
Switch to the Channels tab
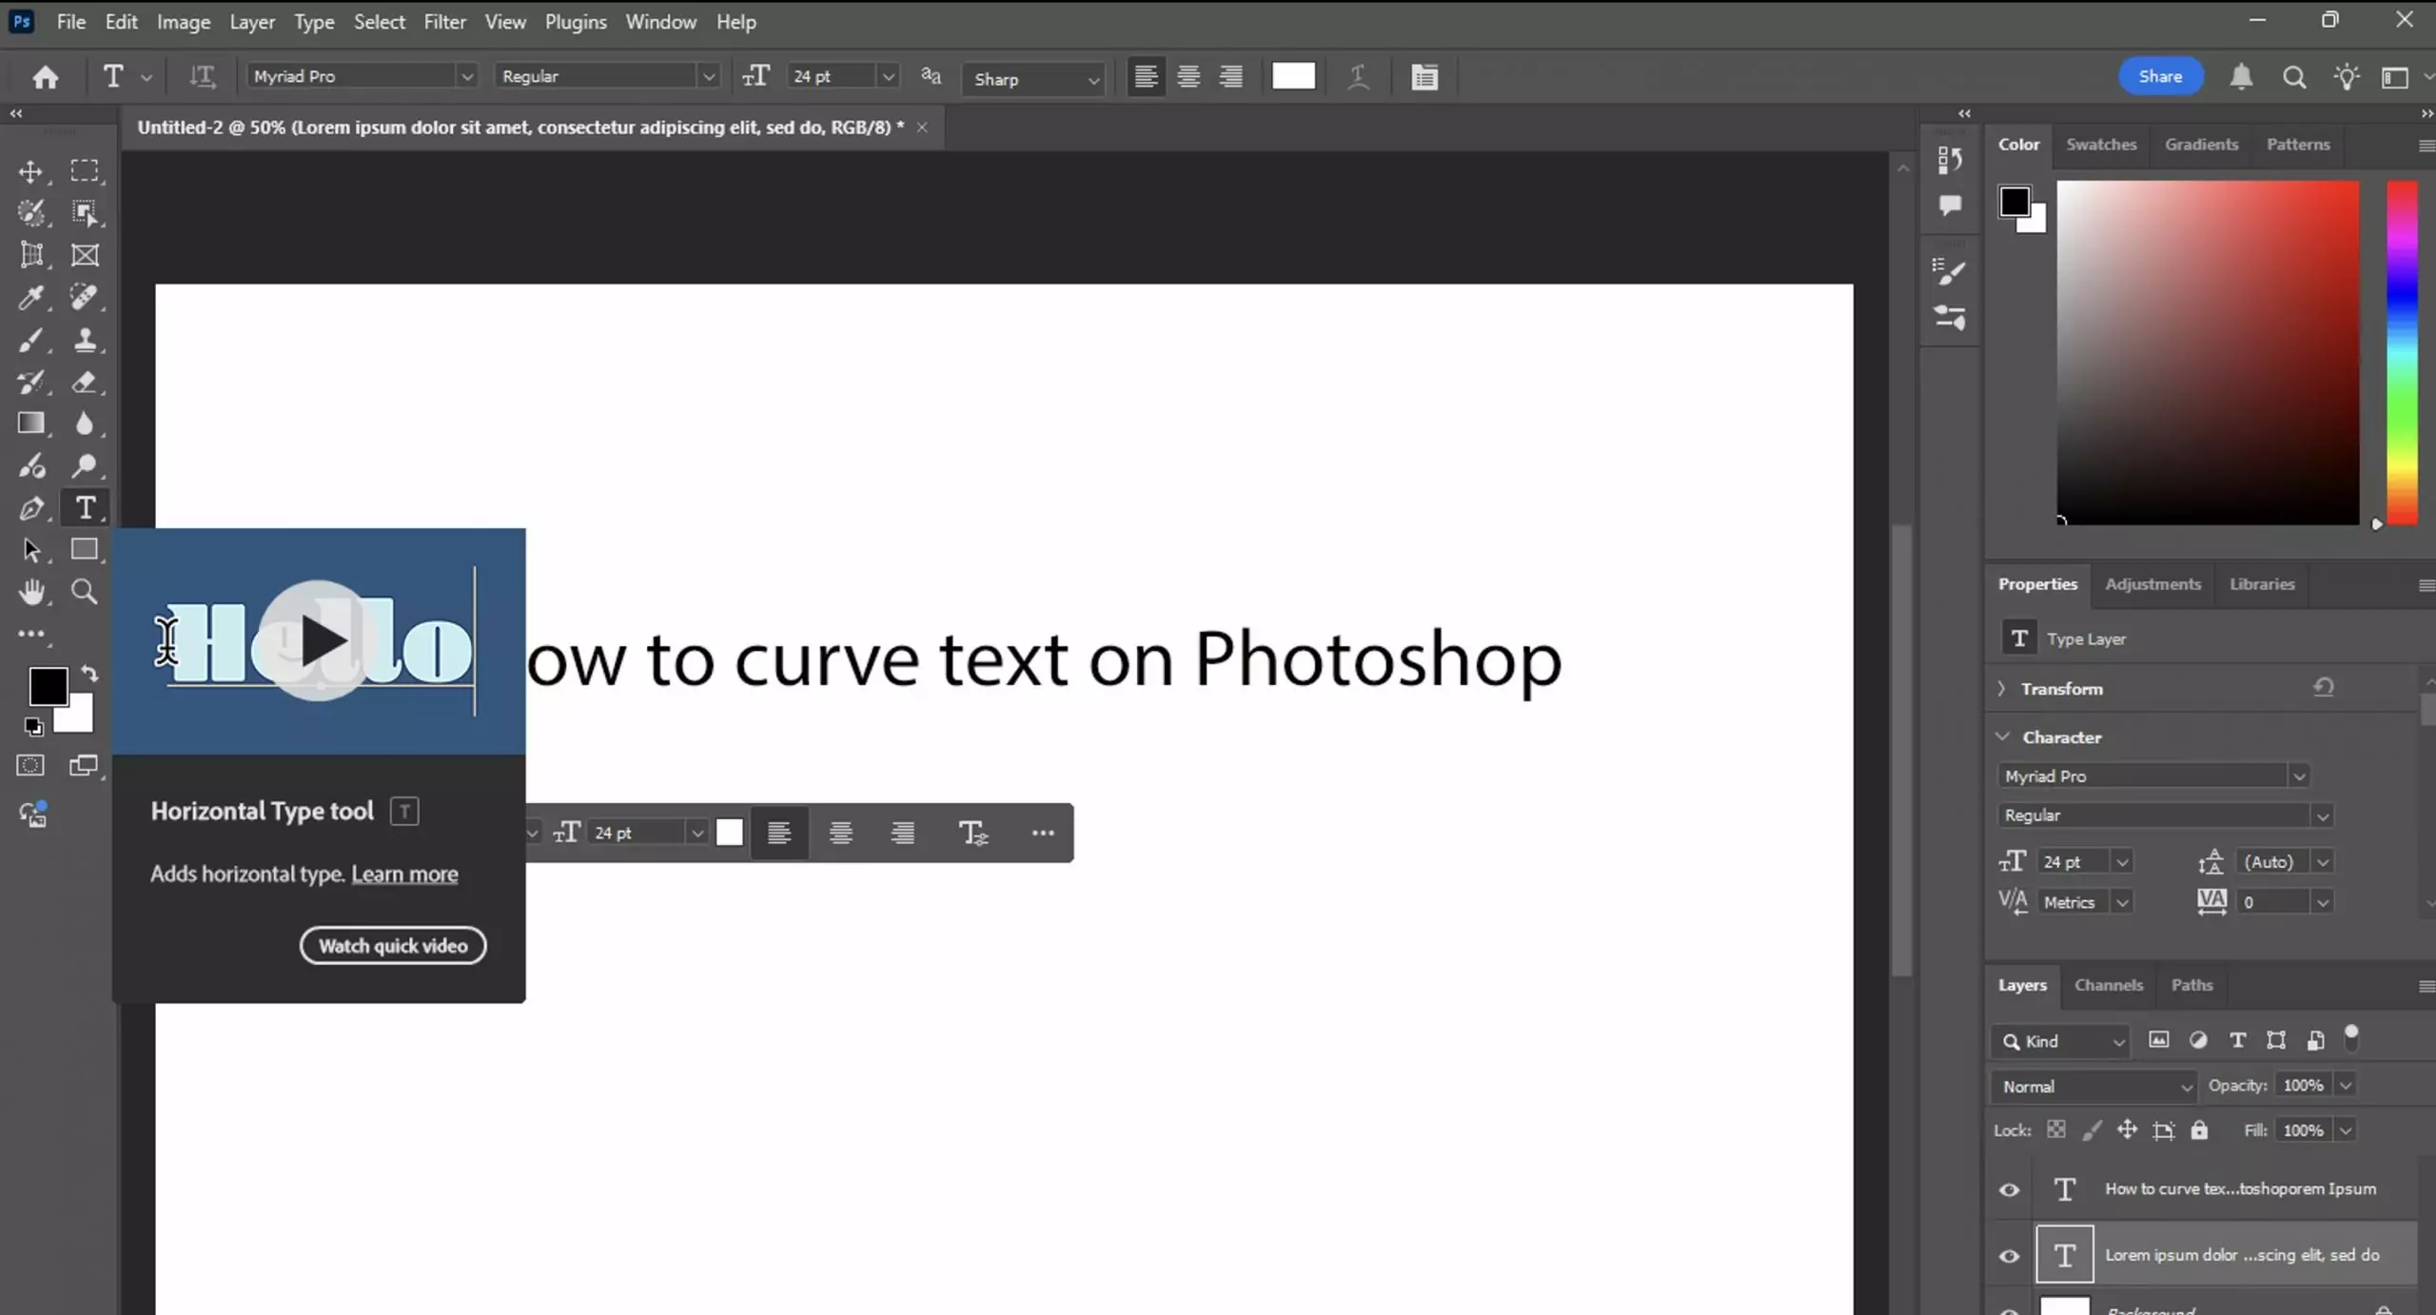click(2108, 985)
